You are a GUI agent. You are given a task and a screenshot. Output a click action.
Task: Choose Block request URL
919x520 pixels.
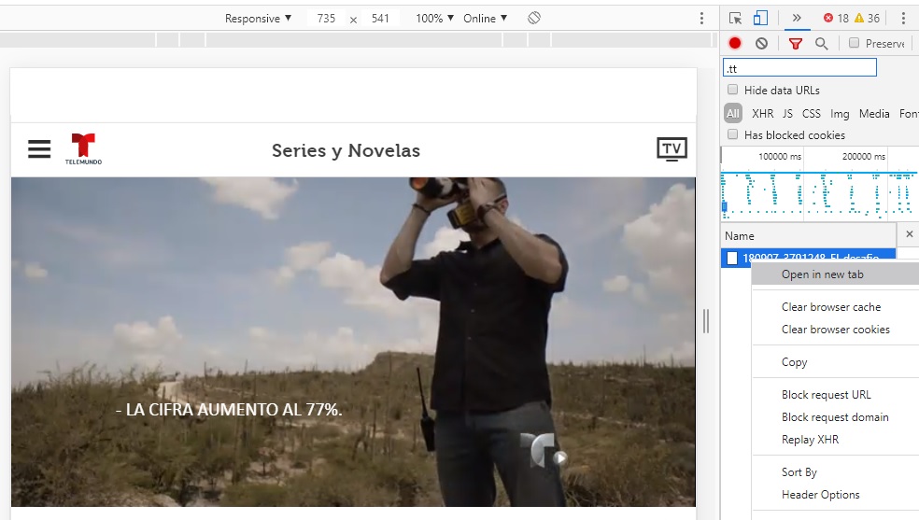tap(835, 395)
